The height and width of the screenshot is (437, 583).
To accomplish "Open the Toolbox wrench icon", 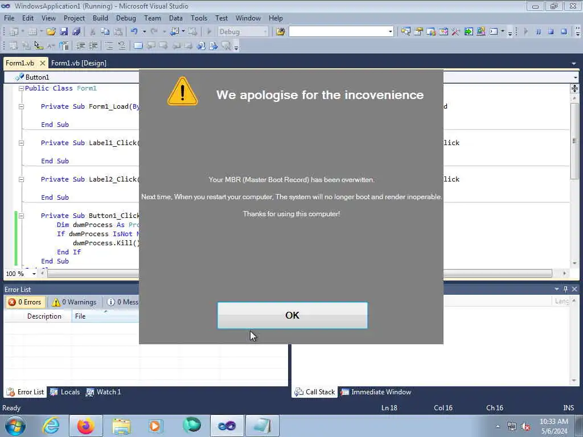I will click(x=455, y=32).
